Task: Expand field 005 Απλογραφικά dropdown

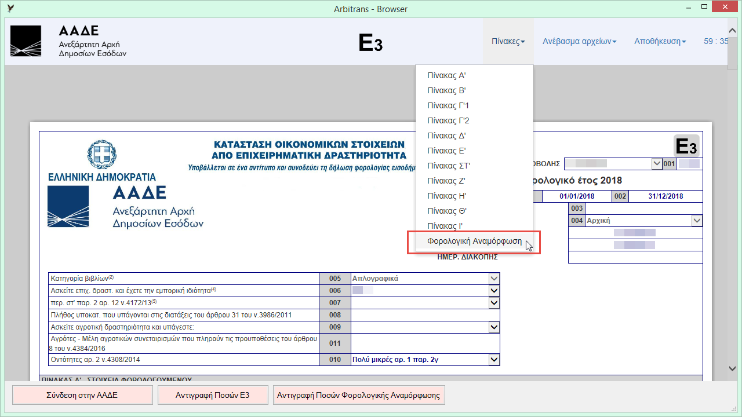Action: point(494,278)
